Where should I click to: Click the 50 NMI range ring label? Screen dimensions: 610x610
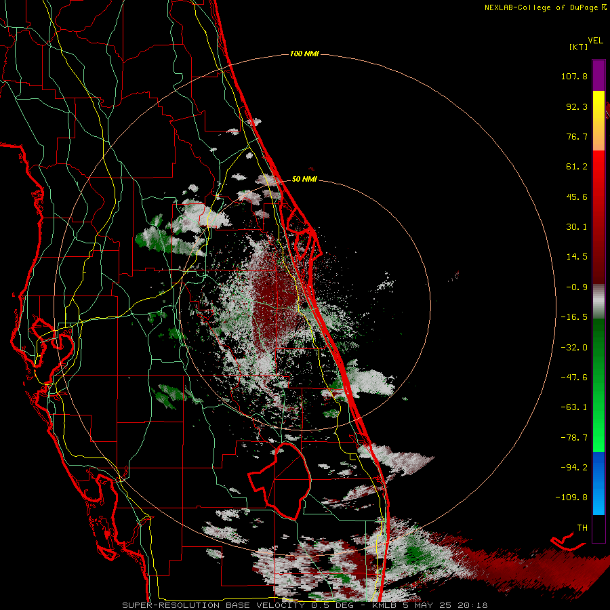point(304,179)
